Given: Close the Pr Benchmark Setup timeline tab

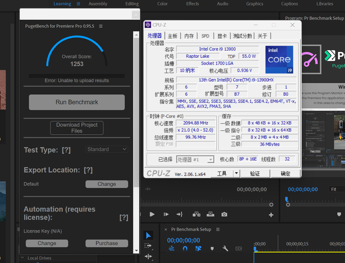Looking at the screenshot, I should [x=166, y=230].
